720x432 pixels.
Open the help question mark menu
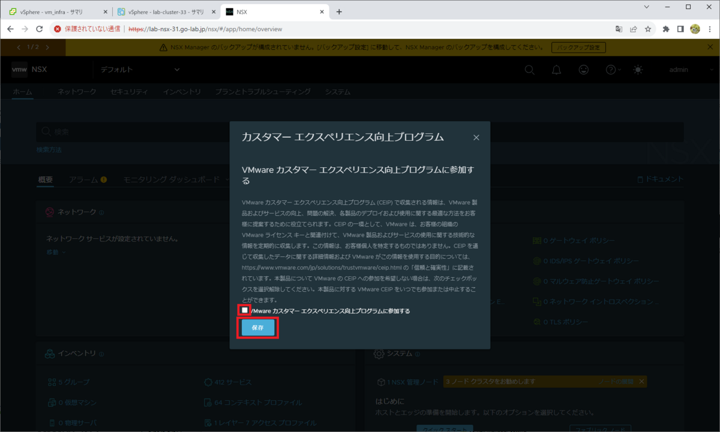tap(613, 70)
